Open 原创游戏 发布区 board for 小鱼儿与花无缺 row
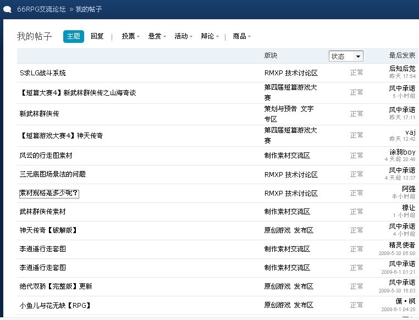The height and width of the screenshot is (320, 419). coord(289,305)
